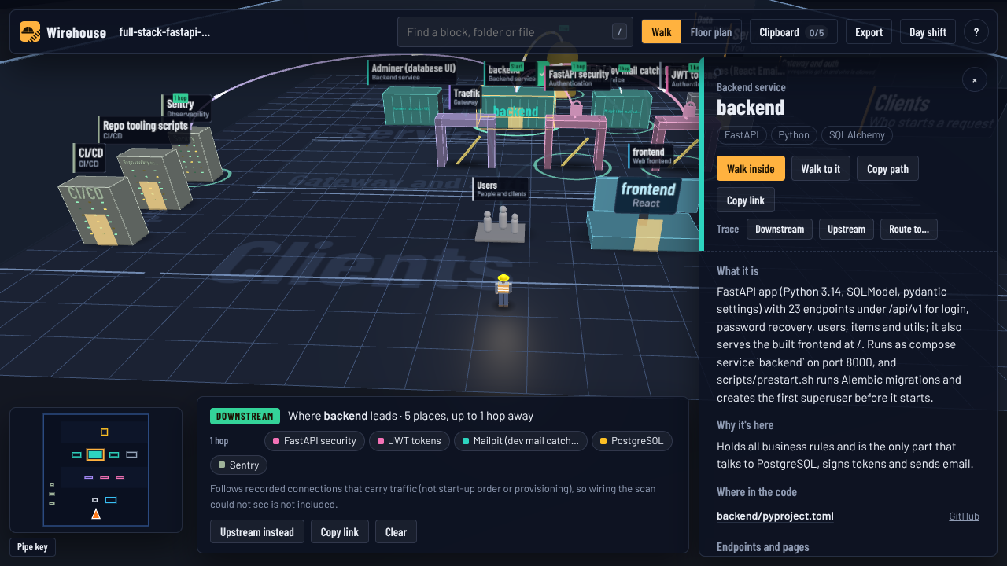The image size is (1007, 566).
Task: Switch to Floor plan view
Action: point(711,32)
